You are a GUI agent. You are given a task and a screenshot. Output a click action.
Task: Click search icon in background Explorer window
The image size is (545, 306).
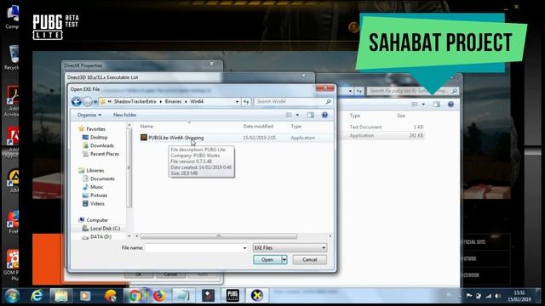(x=454, y=91)
